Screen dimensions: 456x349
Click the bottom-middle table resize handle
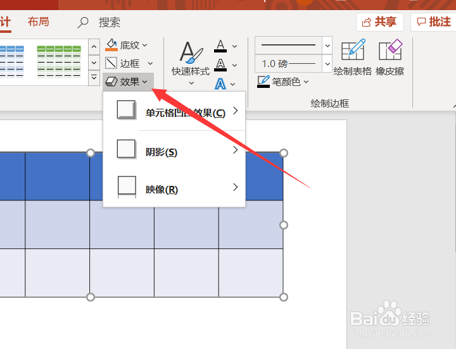pyautogui.click(x=91, y=297)
